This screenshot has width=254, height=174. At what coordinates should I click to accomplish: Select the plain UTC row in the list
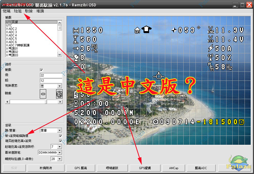coord(32,25)
